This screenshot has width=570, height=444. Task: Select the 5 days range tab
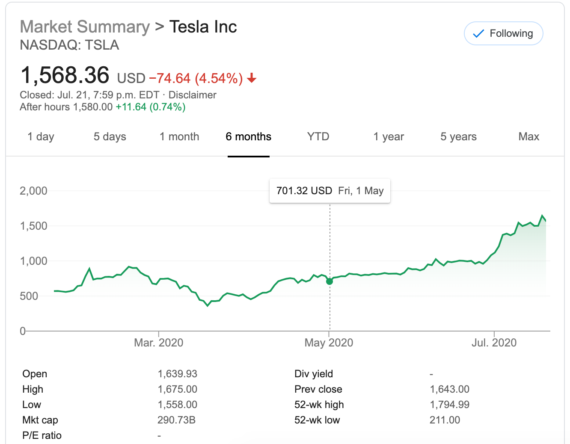pyautogui.click(x=110, y=137)
